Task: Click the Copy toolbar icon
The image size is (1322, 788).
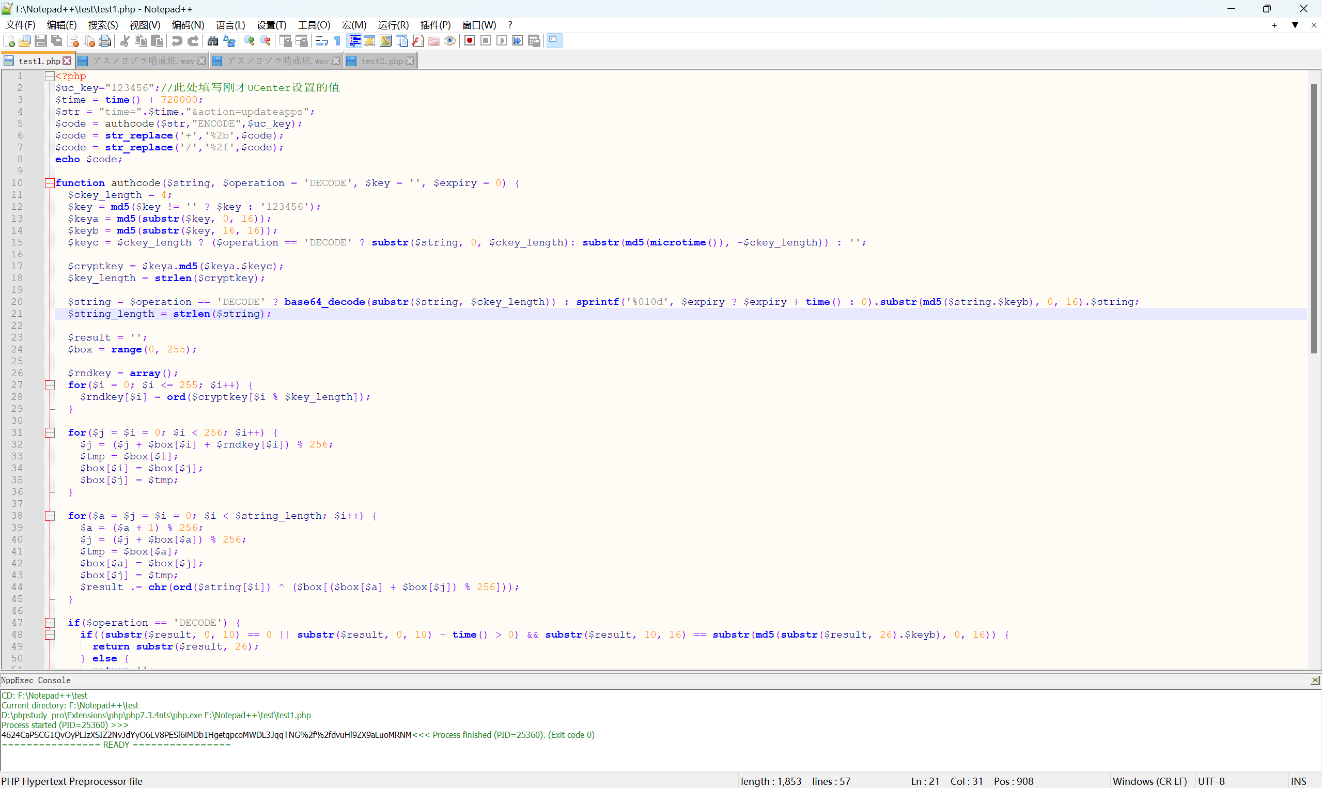Action: pos(141,41)
